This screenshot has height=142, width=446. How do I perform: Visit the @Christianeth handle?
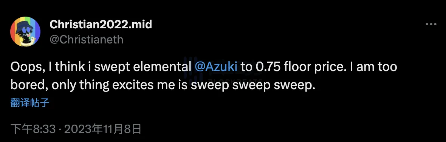point(86,40)
